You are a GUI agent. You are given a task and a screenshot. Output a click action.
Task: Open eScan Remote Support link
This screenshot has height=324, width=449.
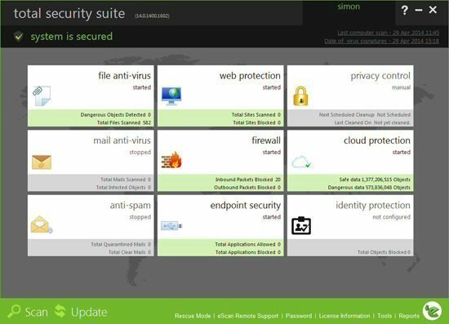click(248, 316)
